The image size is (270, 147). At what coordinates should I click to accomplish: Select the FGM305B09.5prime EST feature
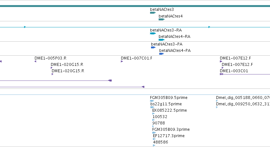(x=152, y=101)
